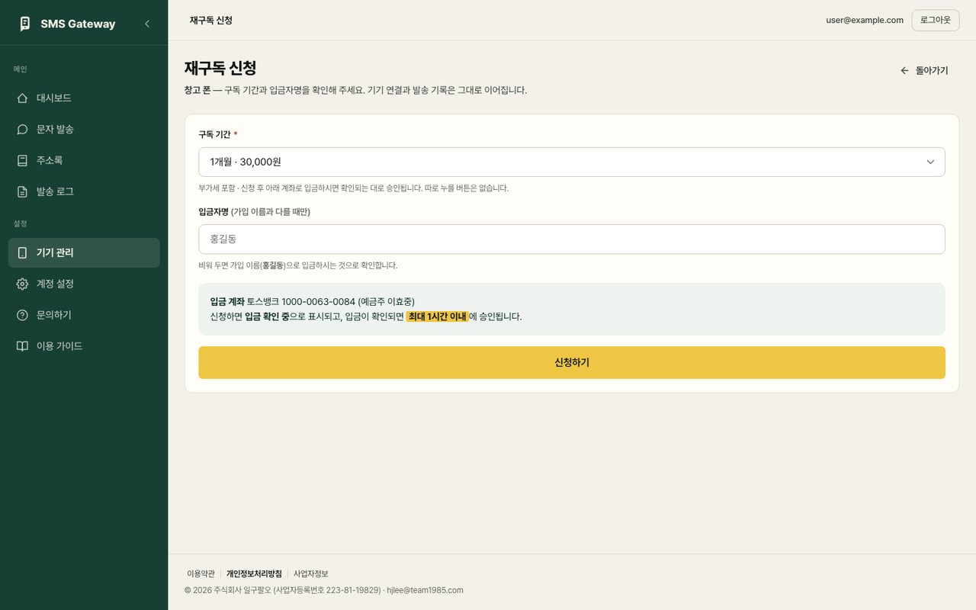Open the 구독 기간 dropdown
Image resolution: width=976 pixels, height=610 pixels.
tap(572, 162)
